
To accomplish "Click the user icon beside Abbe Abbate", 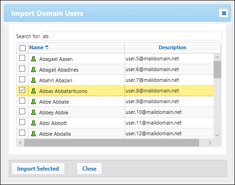I will click(34, 102).
